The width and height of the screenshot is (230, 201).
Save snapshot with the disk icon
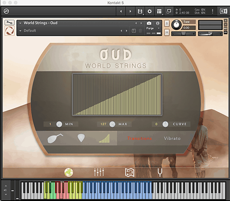click(x=134, y=31)
